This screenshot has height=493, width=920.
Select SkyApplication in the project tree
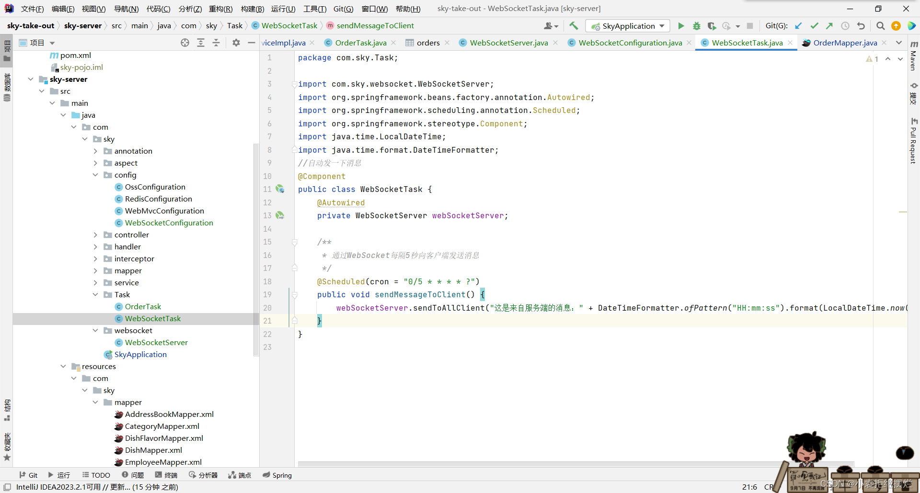click(140, 354)
